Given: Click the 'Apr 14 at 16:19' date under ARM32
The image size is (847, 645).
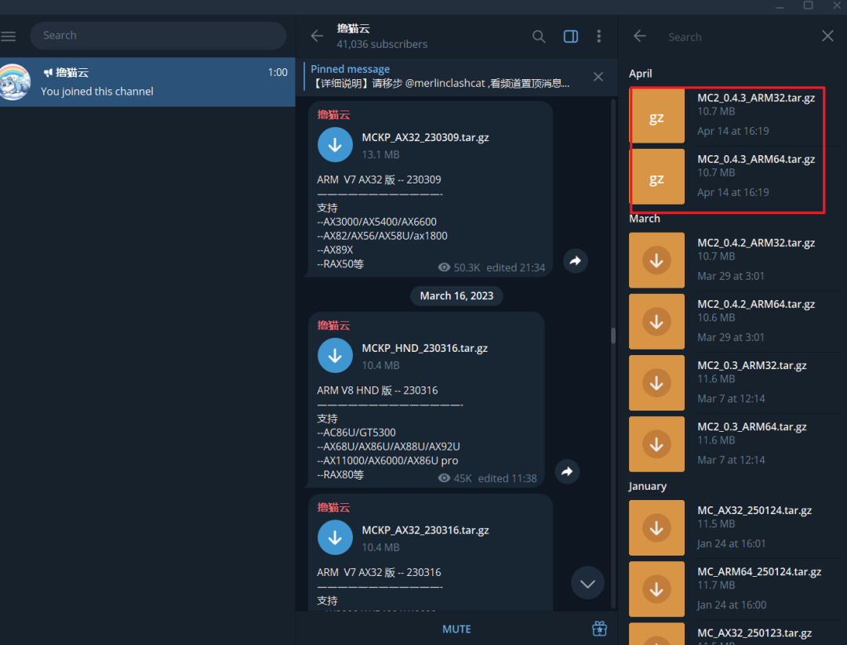Looking at the screenshot, I should pos(732,131).
